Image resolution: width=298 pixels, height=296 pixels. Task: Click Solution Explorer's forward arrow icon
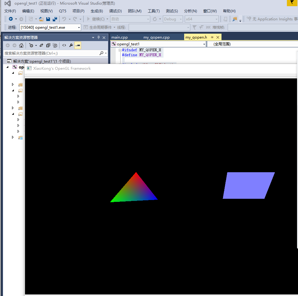[x=14, y=45]
